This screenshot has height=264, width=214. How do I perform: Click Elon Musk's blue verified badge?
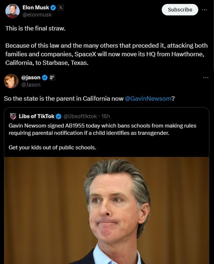click(53, 8)
